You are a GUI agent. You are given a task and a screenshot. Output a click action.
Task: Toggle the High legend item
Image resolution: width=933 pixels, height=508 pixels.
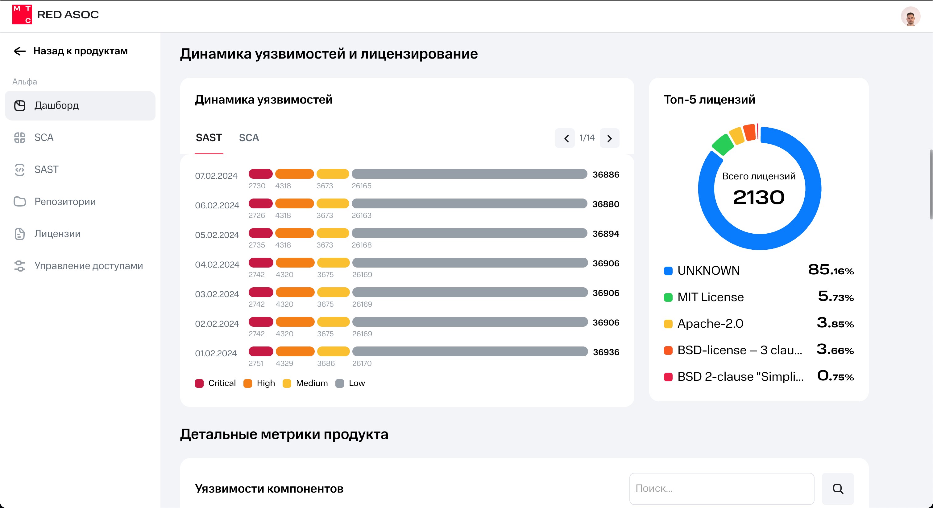click(259, 383)
